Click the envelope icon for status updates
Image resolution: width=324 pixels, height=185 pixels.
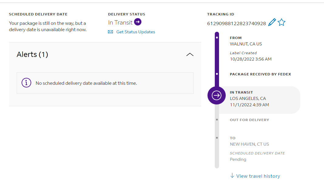(110, 32)
